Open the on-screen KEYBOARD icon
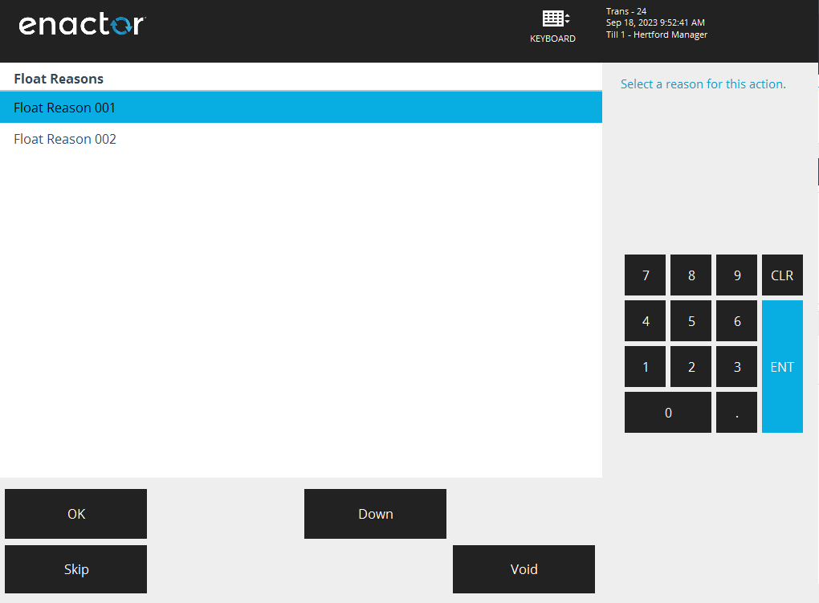 (x=552, y=26)
